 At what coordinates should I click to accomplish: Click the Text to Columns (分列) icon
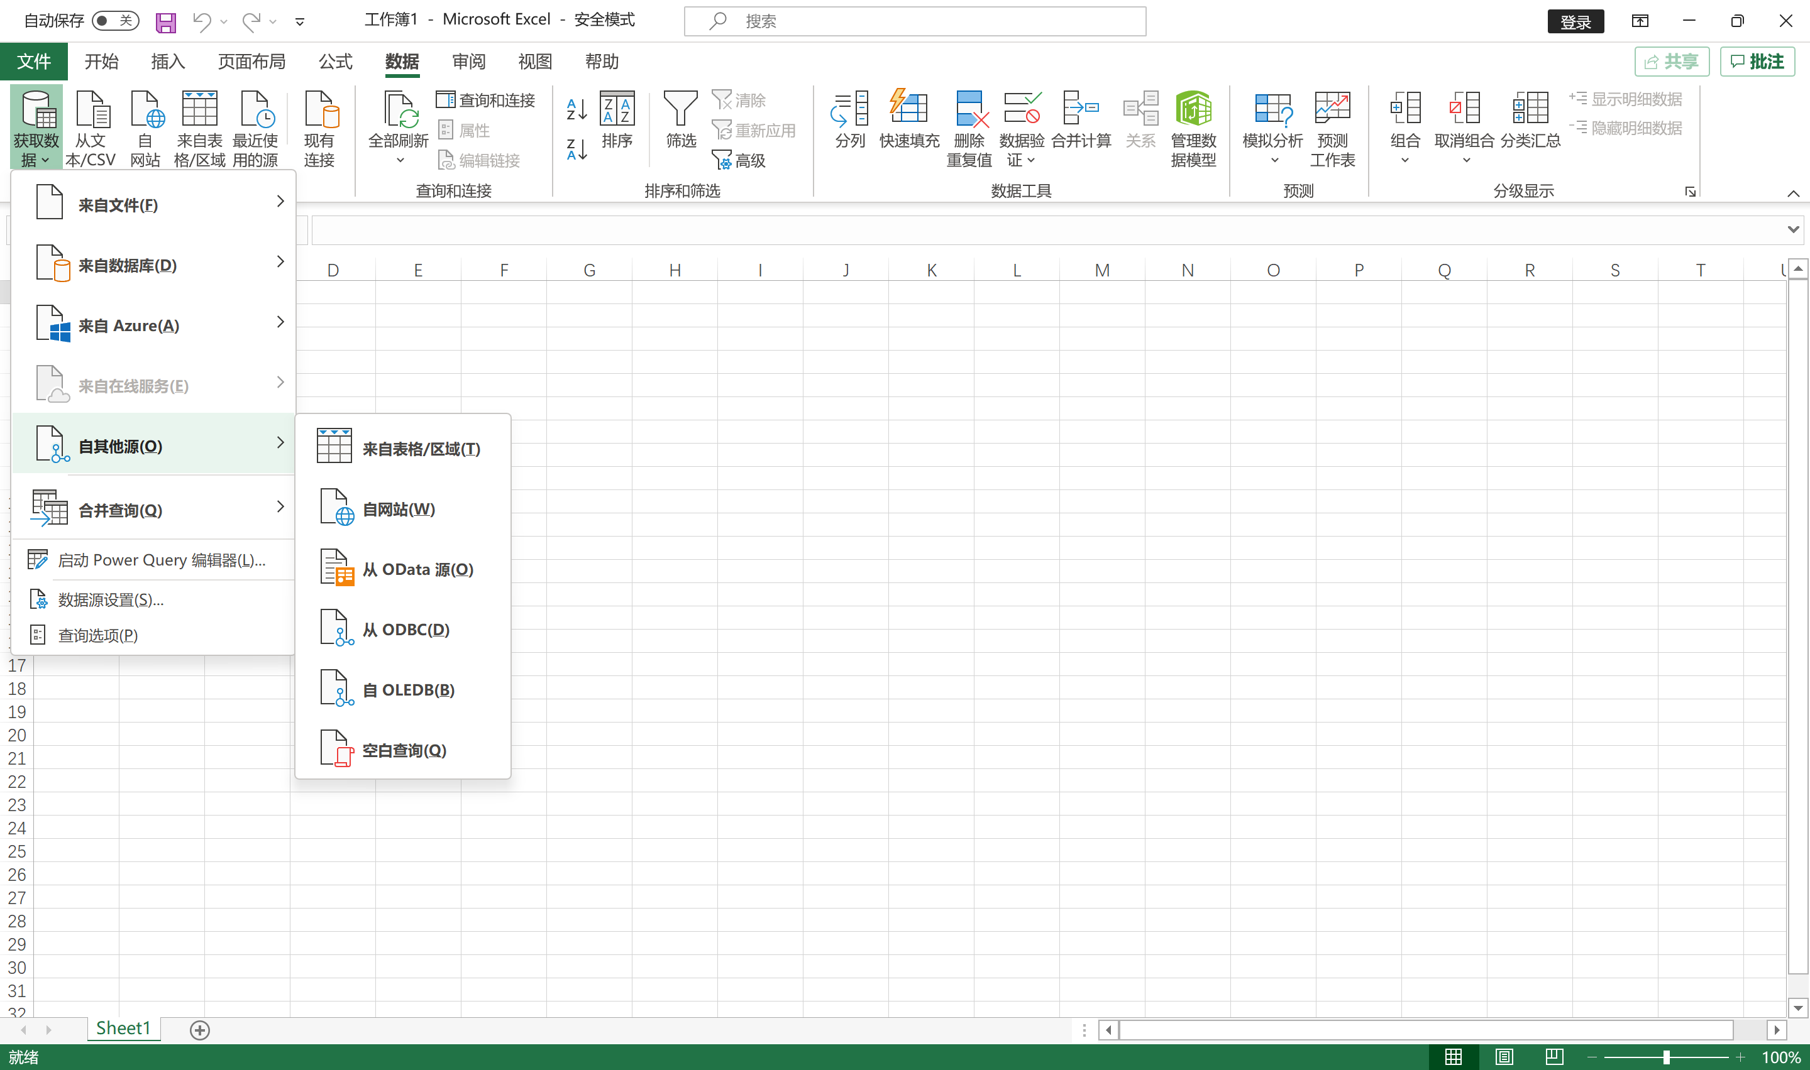click(x=849, y=109)
